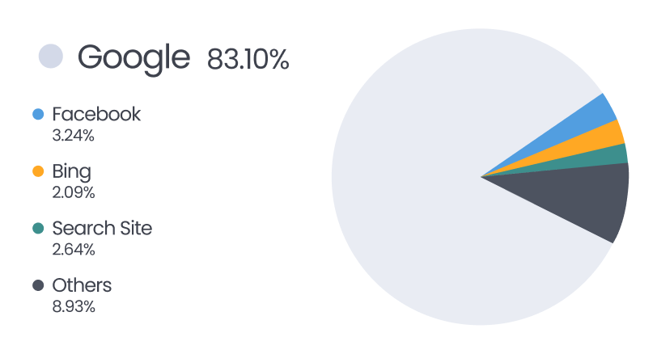This screenshot has height=354, width=657.
Task: Click the teal Search Site legend dot
Action: [38, 229]
